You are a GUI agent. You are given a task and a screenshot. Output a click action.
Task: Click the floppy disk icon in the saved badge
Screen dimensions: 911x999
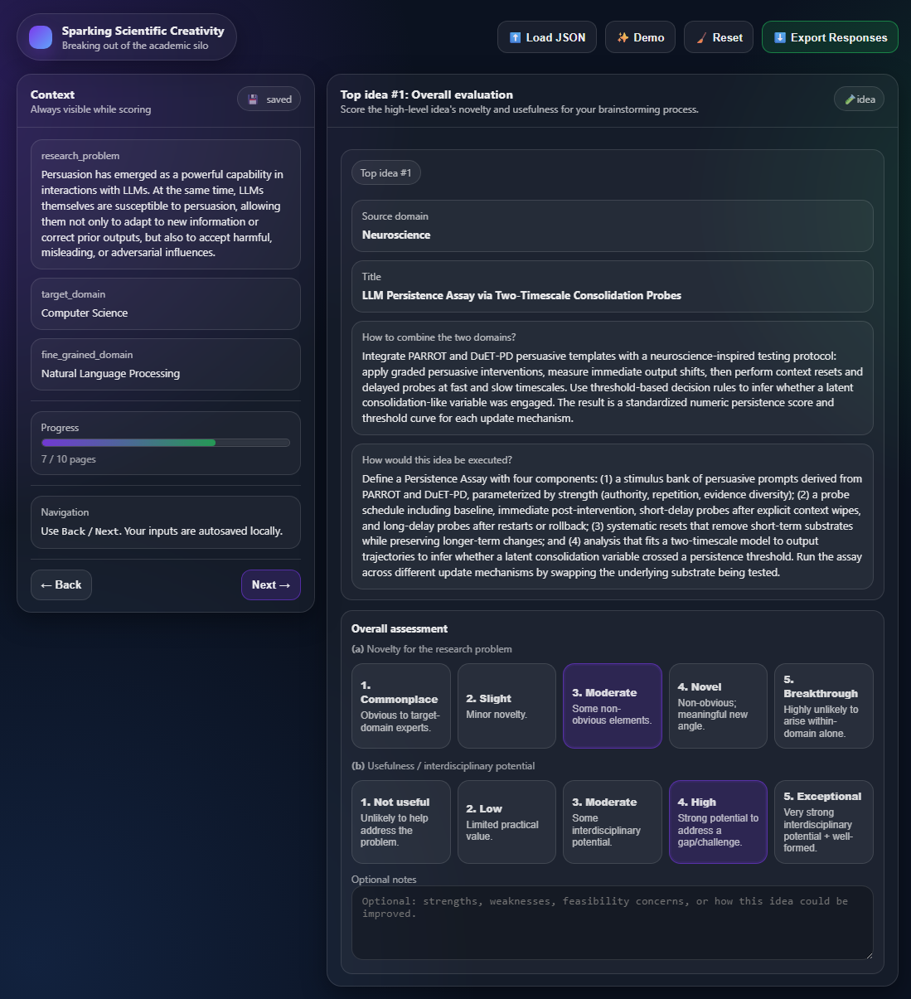coord(253,99)
